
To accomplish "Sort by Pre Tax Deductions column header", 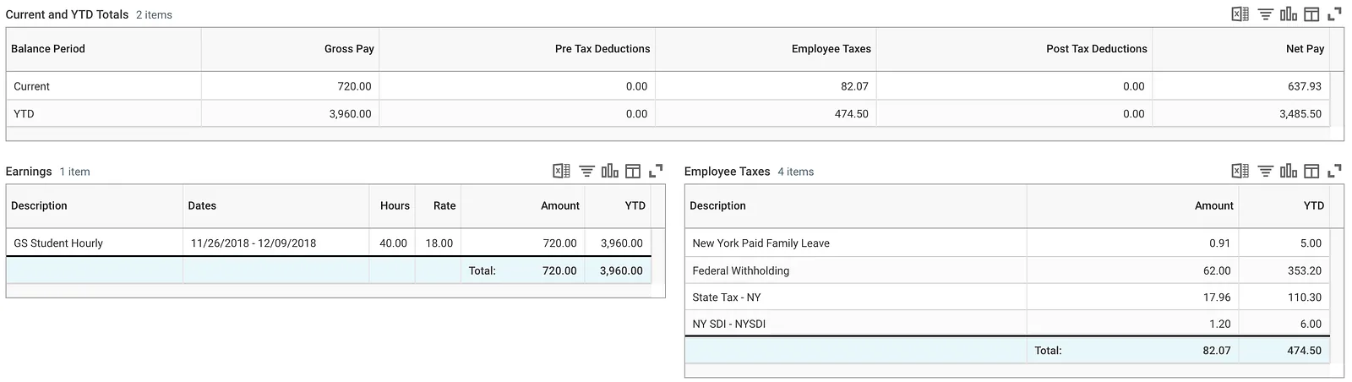I will click(517, 49).
